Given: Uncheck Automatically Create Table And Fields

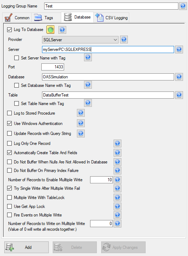Looking at the screenshot, I should point(10,153).
